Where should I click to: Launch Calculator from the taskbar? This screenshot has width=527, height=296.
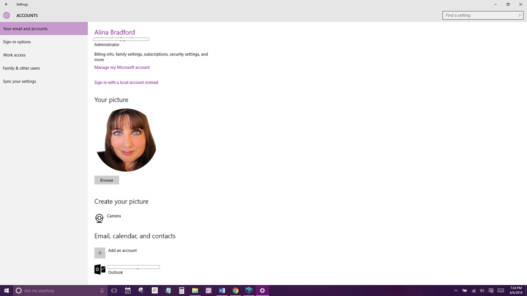tap(182, 291)
